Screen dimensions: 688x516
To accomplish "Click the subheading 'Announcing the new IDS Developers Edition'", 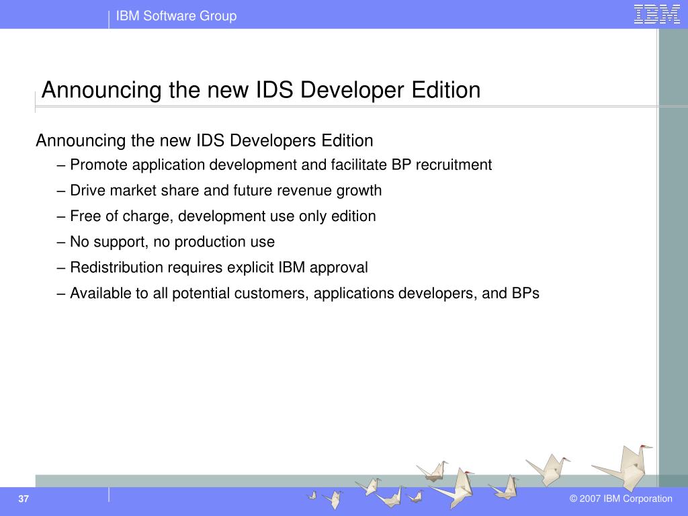I will [204, 140].
